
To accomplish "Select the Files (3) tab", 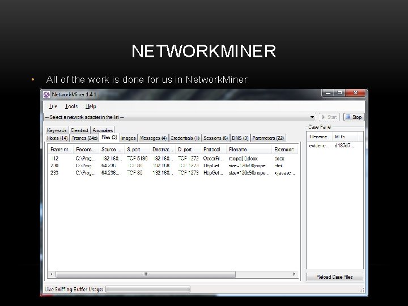I will 109,137.
